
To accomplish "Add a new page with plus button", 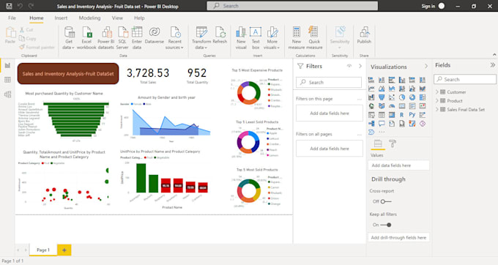I will [x=64, y=250].
